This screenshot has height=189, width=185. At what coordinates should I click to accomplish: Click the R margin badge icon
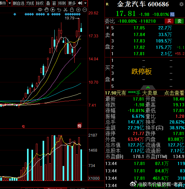coord(107,4)
